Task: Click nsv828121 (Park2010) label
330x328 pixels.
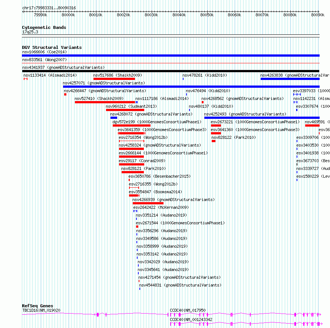Action: pos(143,168)
